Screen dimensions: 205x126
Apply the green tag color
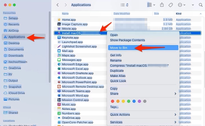click(x=129, y=101)
